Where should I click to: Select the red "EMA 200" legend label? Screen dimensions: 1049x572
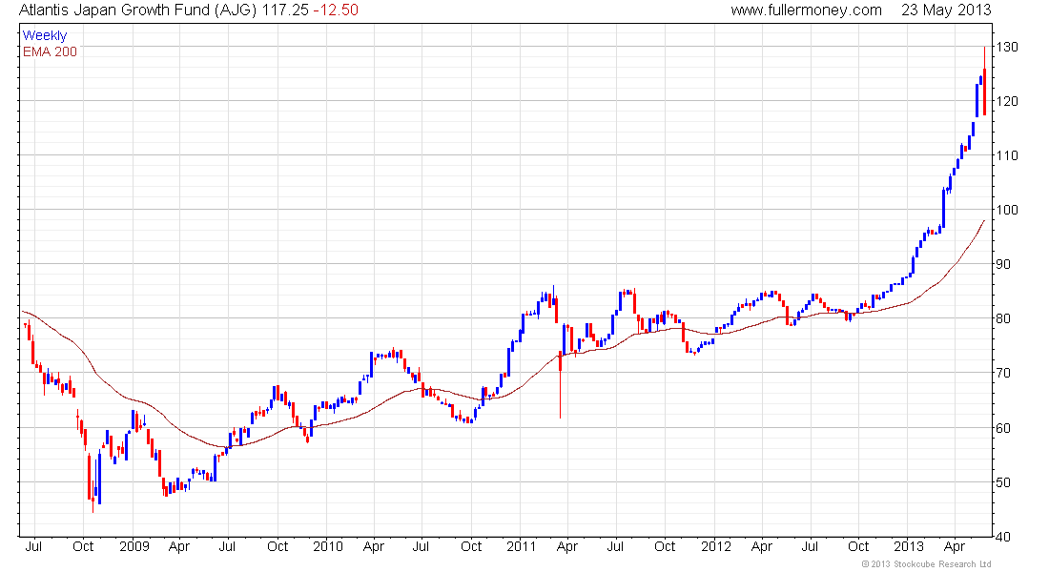(51, 51)
